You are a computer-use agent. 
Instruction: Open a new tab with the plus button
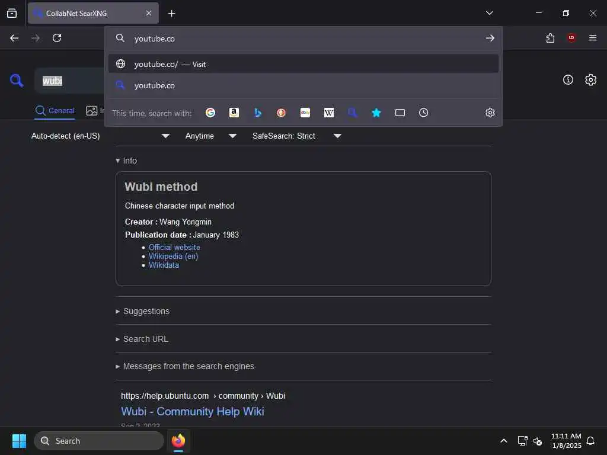pyautogui.click(x=171, y=14)
